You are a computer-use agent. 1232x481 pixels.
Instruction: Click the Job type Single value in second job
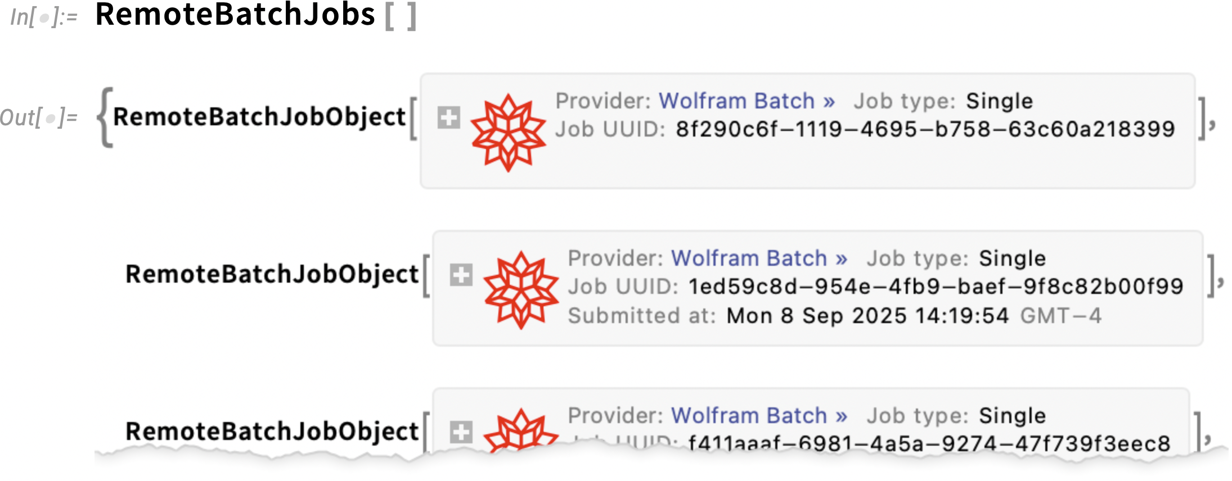(1012, 258)
